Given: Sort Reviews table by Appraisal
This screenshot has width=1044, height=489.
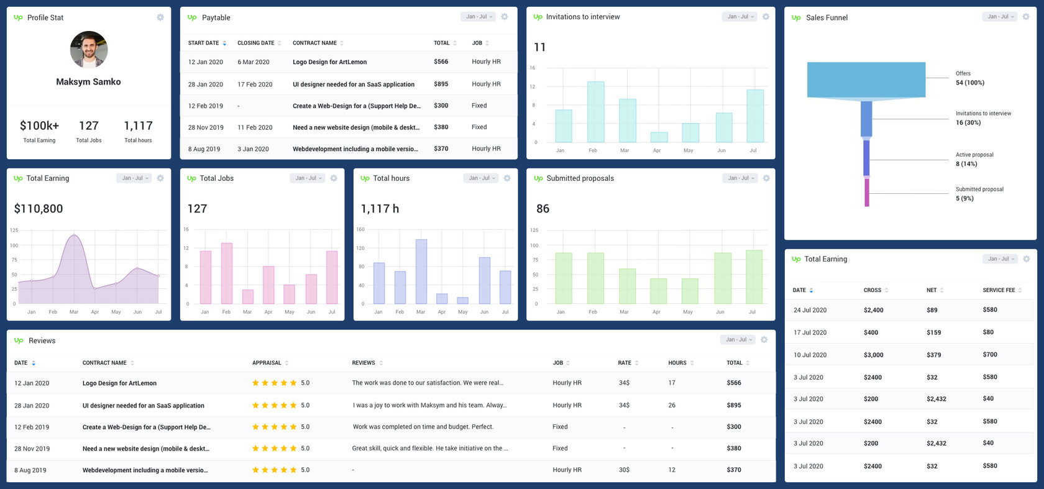Looking at the screenshot, I should coord(270,363).
